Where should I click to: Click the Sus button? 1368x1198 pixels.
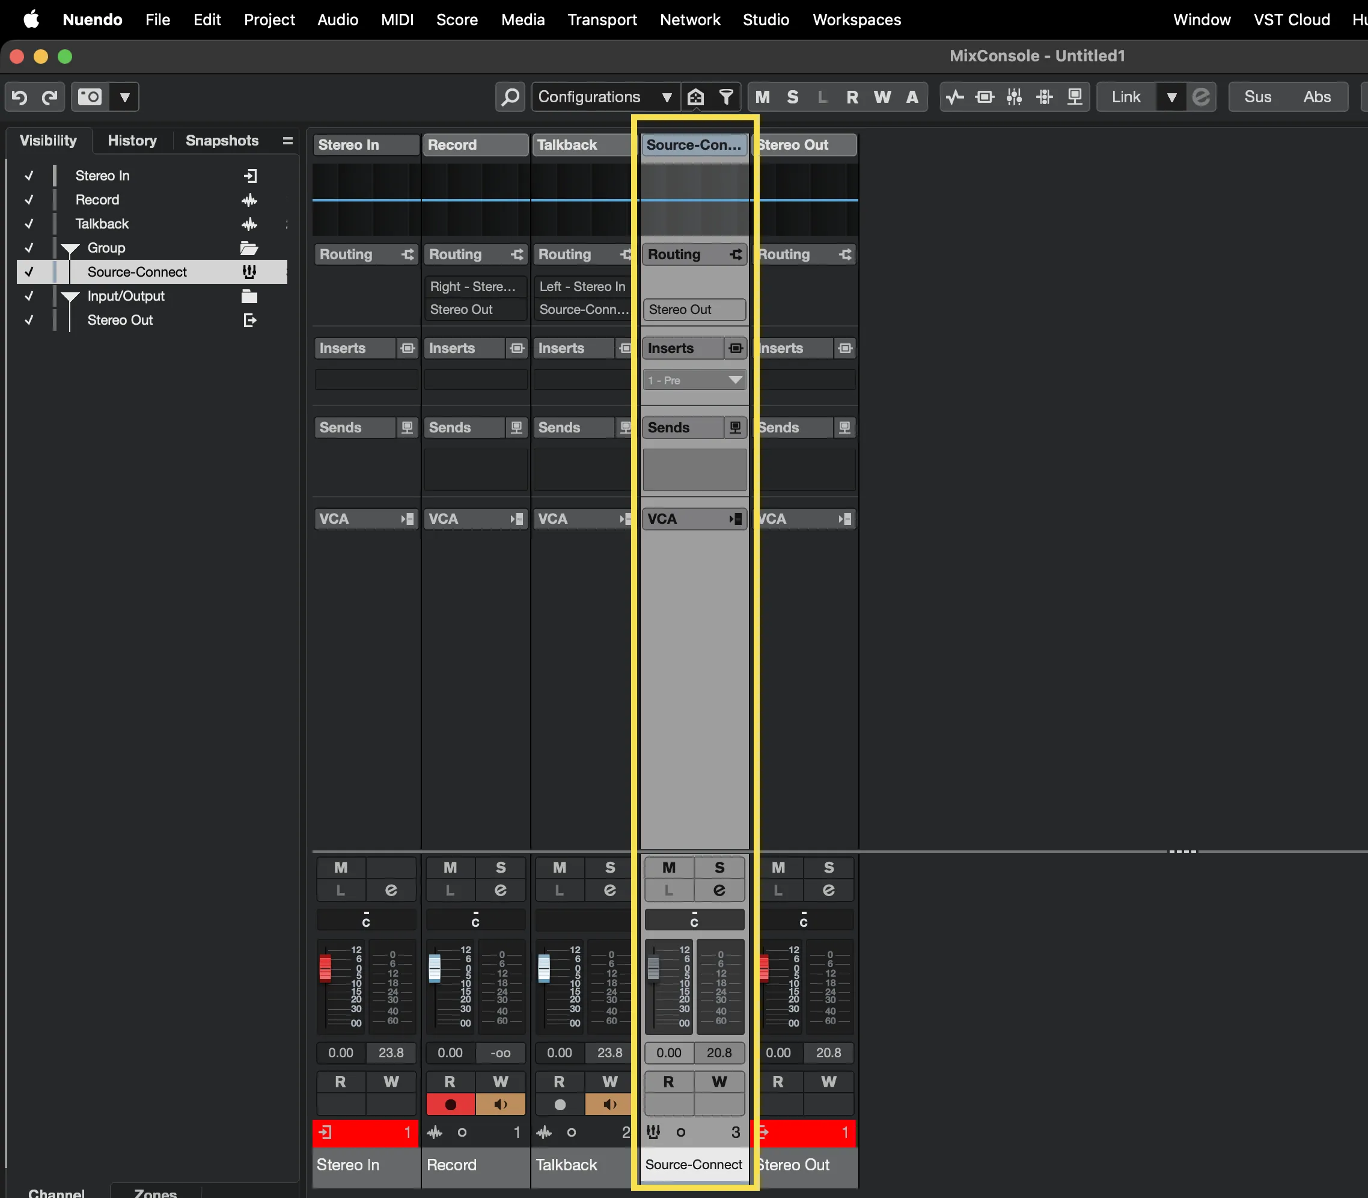pos(1258,97)
